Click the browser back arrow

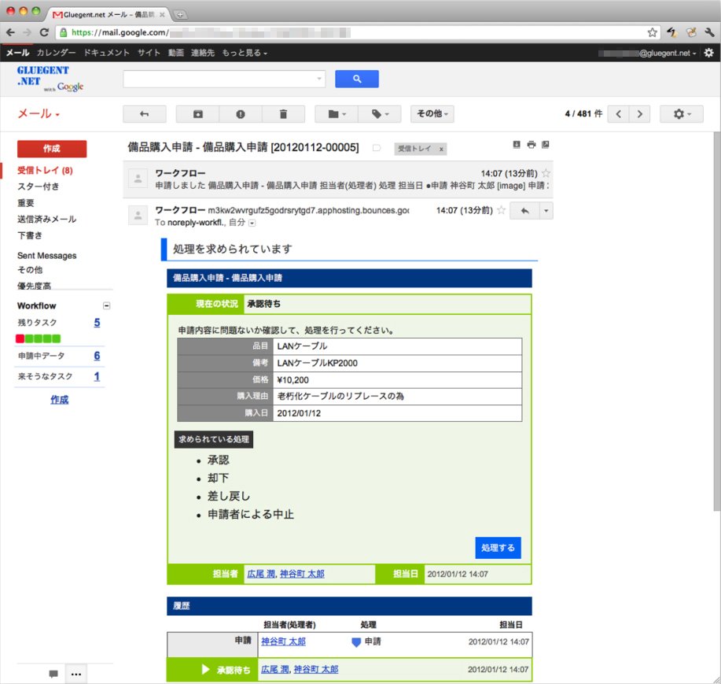click(10, 32)
